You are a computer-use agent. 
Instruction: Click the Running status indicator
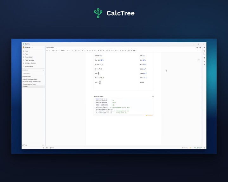(x=185, y=148)
